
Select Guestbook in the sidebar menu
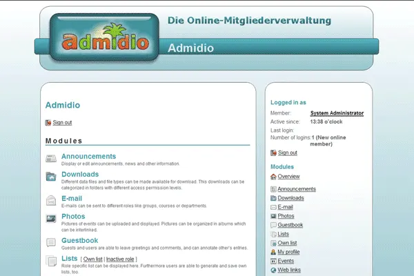point(290,225)
